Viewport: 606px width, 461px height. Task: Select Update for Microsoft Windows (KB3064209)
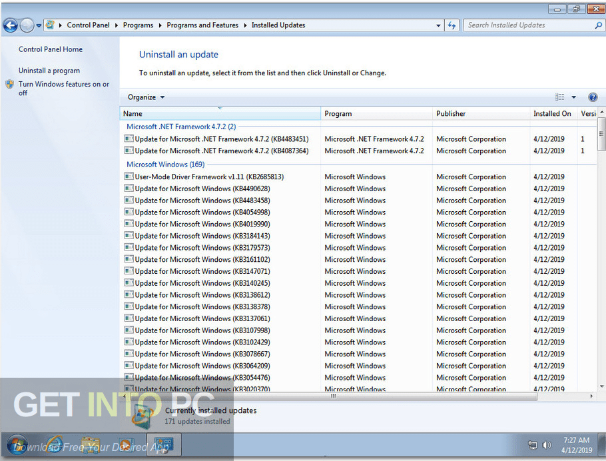click(x=202, y=366)
